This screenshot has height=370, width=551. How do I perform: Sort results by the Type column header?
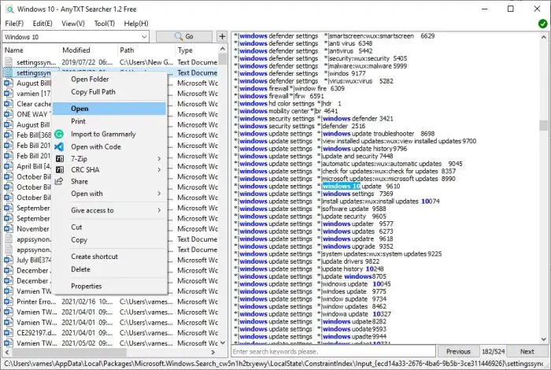click(x=197, y=50)
